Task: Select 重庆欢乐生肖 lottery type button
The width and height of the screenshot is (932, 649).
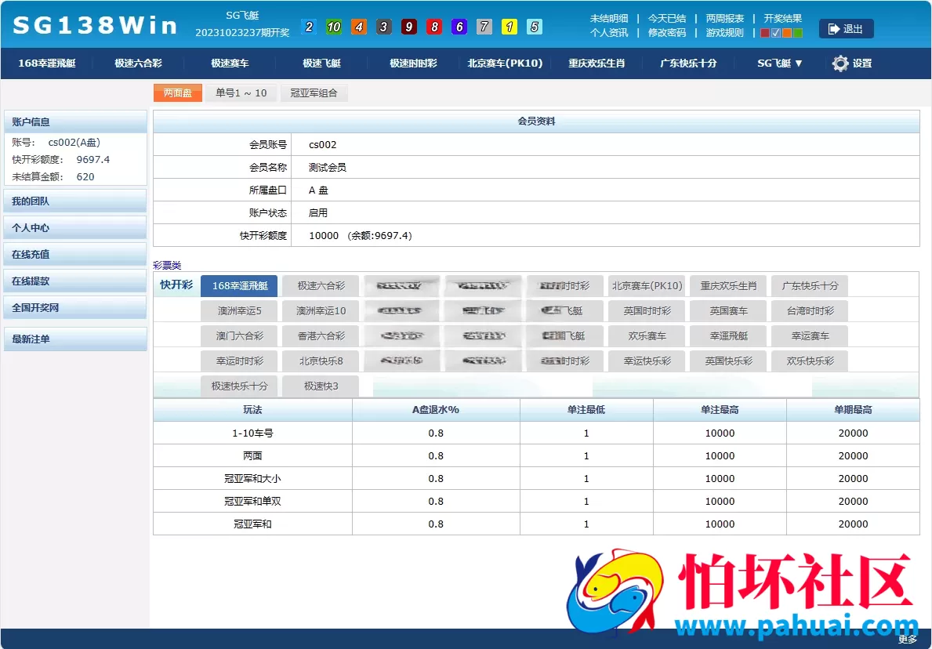Action: [728, 286]
